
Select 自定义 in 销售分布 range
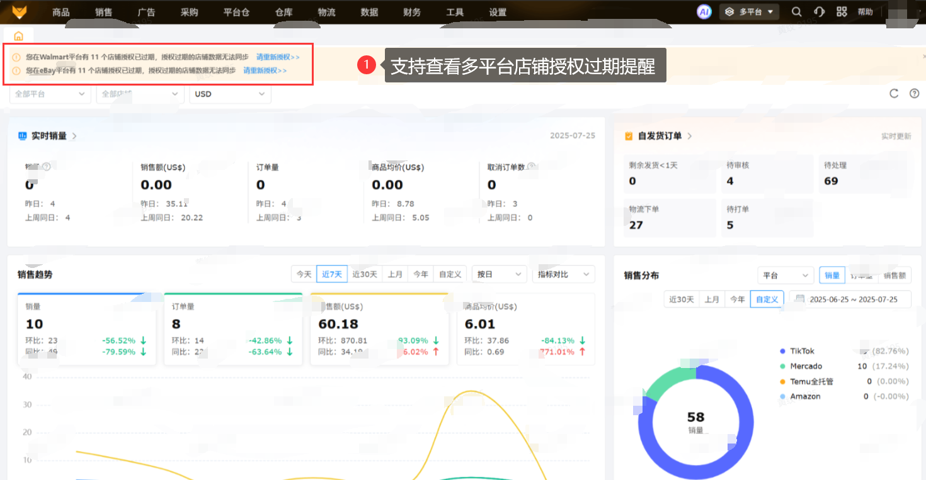(x=767, y=299)
